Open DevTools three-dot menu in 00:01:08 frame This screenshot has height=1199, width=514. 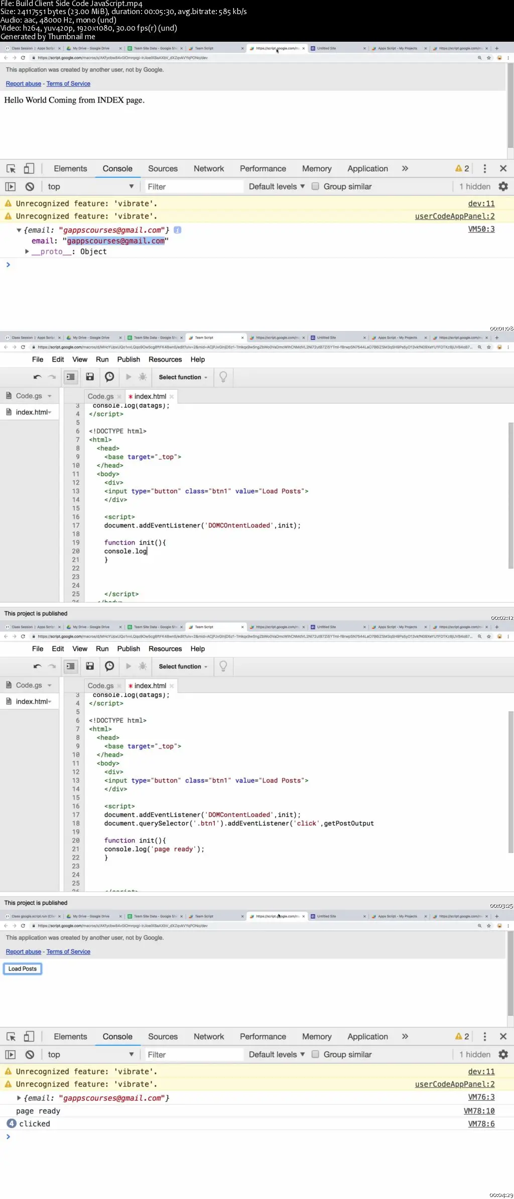coord(484,169)
